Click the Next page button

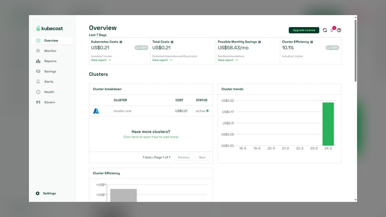(x=202, y=158)
